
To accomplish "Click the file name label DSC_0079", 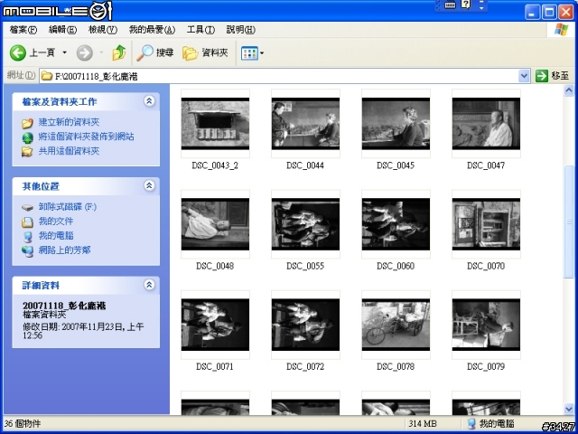I will coord(486,366).
